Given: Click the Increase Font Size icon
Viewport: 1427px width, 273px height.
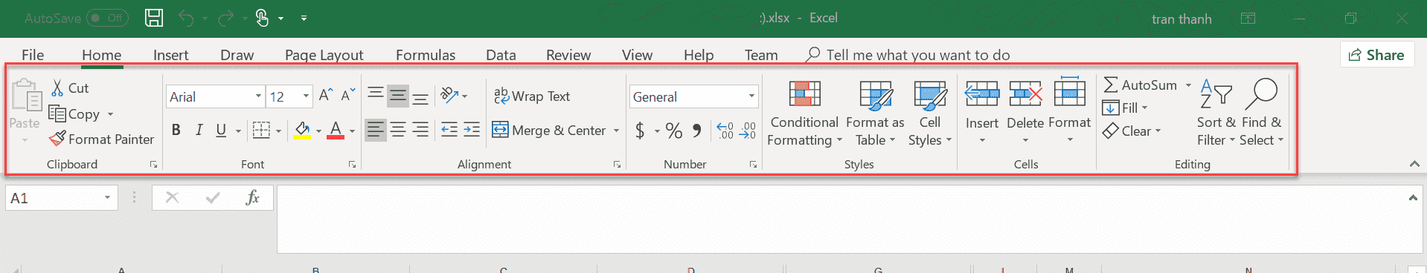Looking at the screenshot, I should [325, 95].
